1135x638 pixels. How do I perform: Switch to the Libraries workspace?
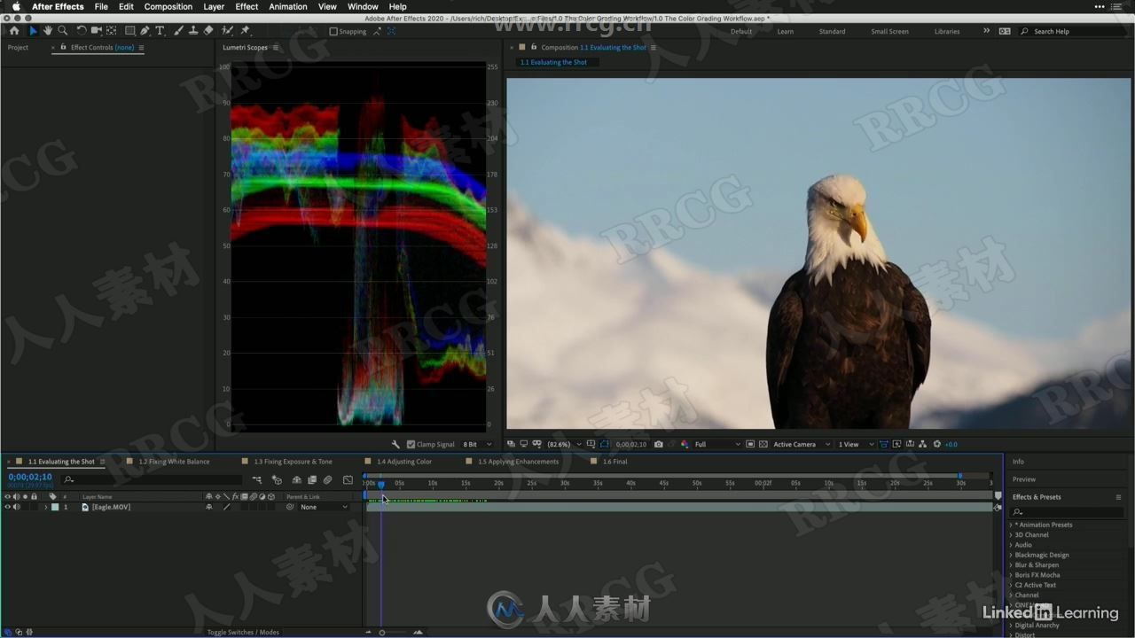click(947, 31)
